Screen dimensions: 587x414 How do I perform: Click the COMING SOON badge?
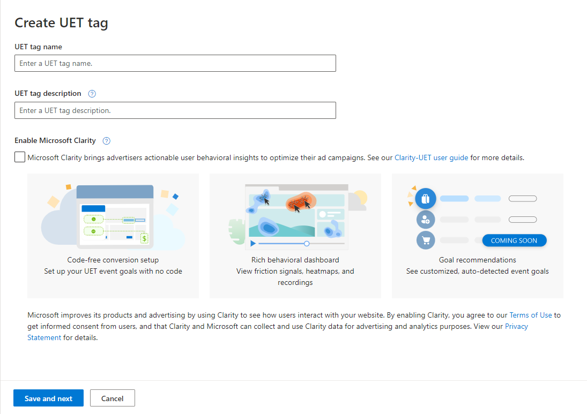(514, 240)
